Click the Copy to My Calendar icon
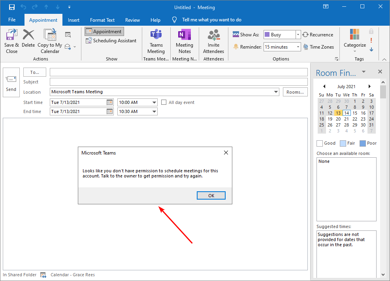The height and width of the screenshot is (281, 390). click(x=50, y=34)
